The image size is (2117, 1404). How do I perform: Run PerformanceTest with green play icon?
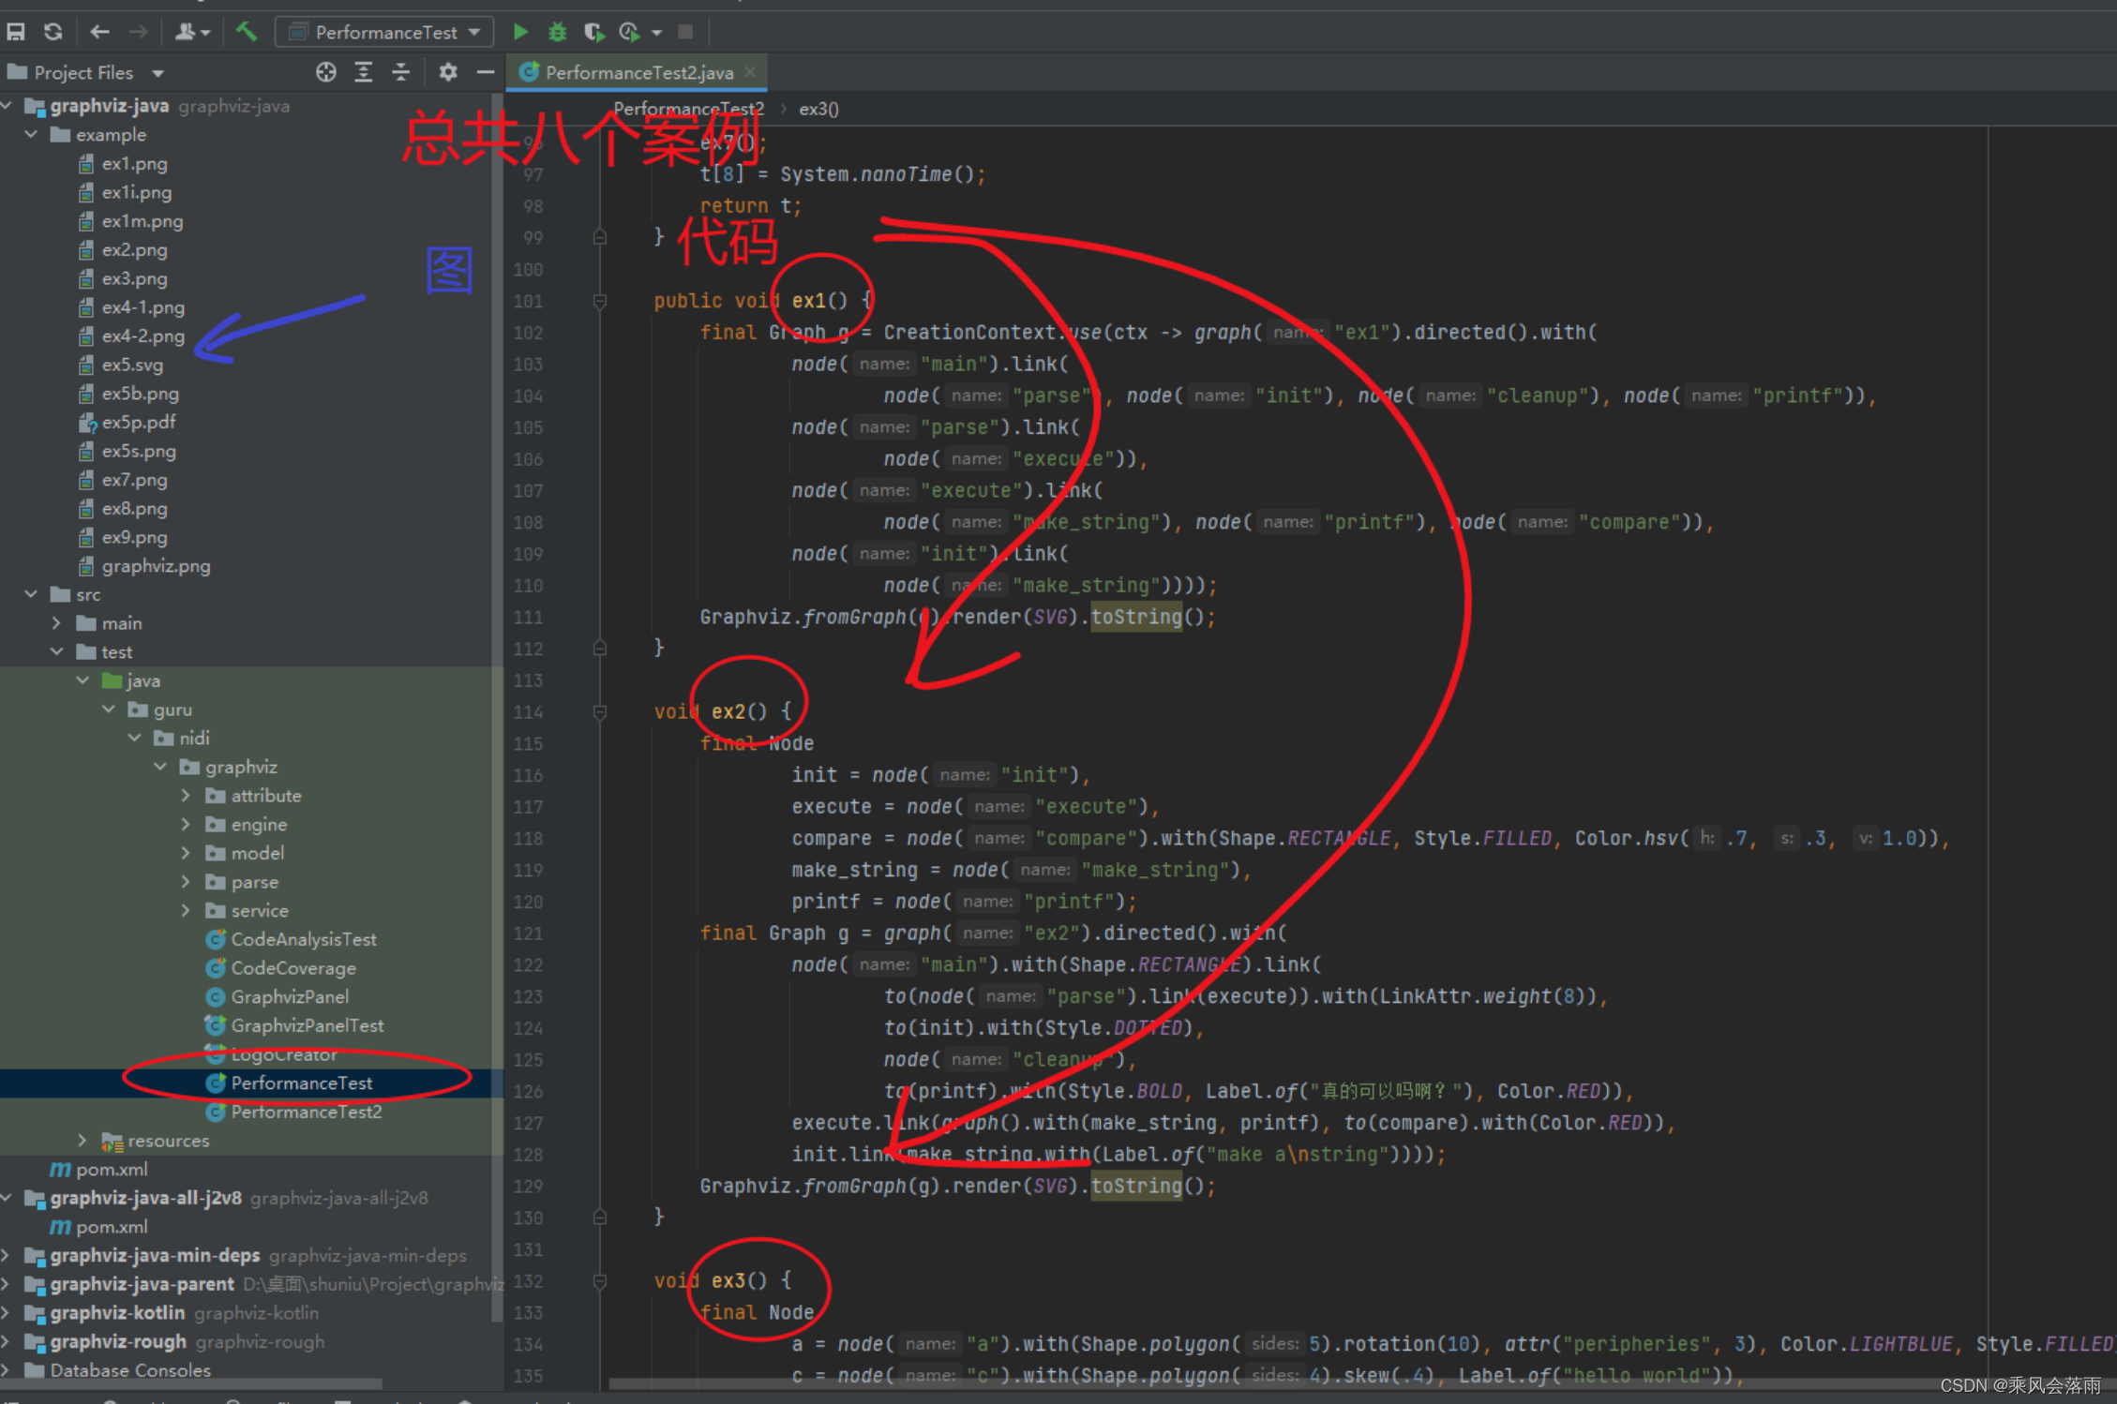[x=520, y=32]
